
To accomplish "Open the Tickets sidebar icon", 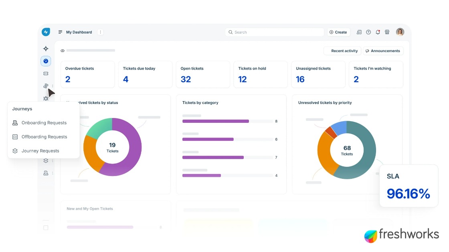I will pyautogui.click(x=46, y=74).
